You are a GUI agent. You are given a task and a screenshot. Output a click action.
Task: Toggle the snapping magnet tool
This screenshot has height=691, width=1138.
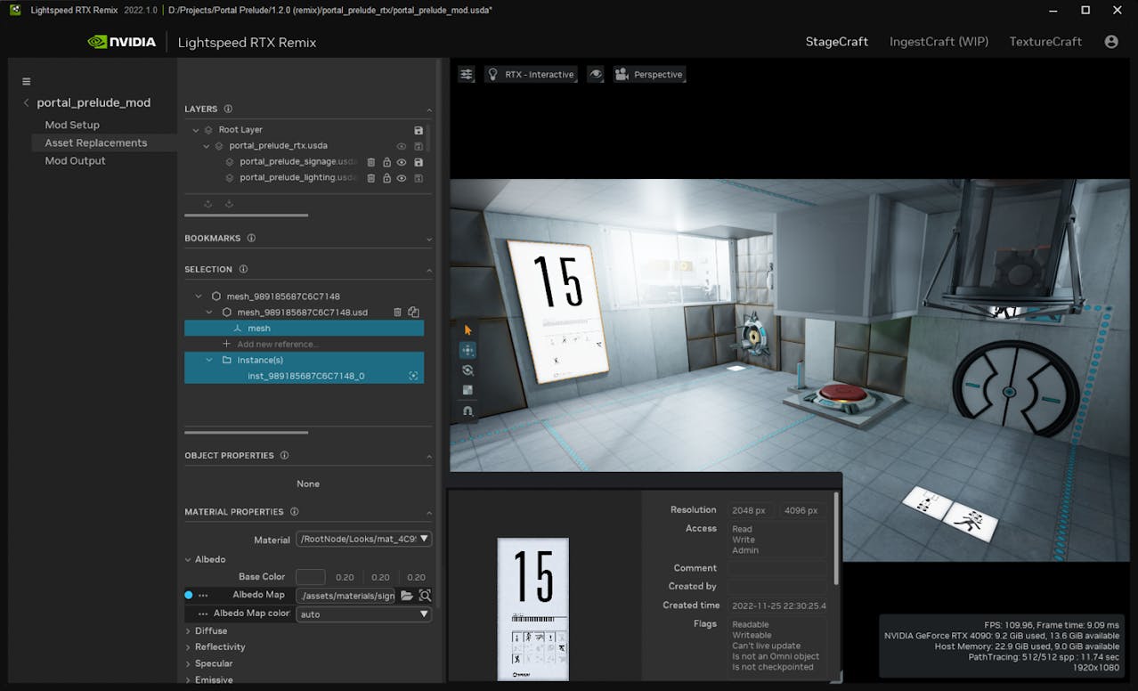pos(467,411)
